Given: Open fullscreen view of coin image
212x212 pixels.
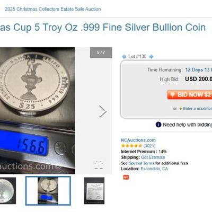Looking at the screenshot, I should (99, 165).
